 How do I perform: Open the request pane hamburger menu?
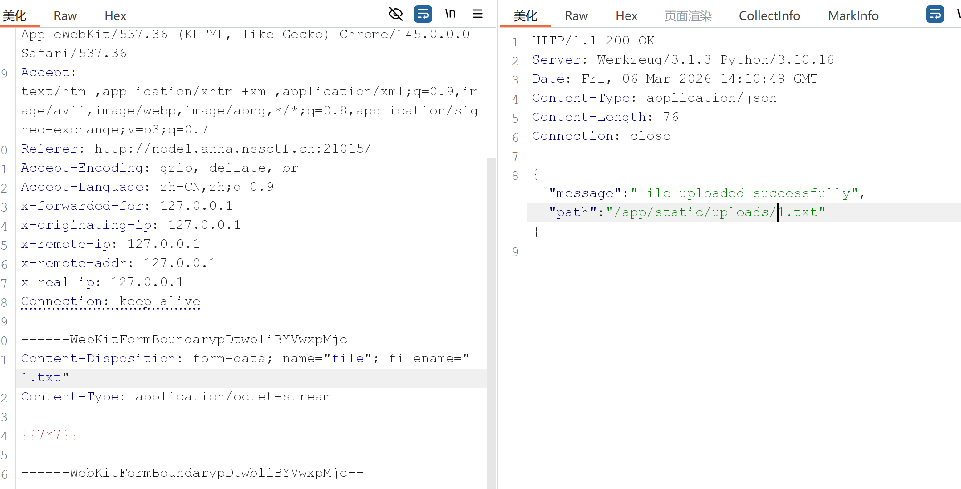477,14
